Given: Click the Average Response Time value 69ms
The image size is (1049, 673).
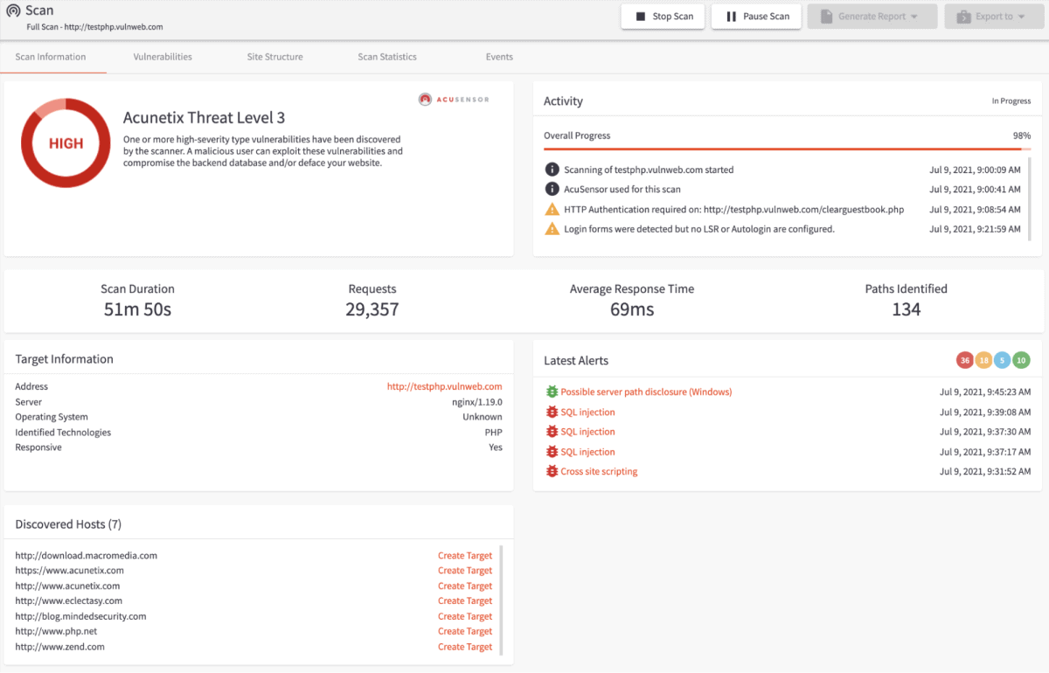Looking at the screenshot, I should [x=632, y=309].
